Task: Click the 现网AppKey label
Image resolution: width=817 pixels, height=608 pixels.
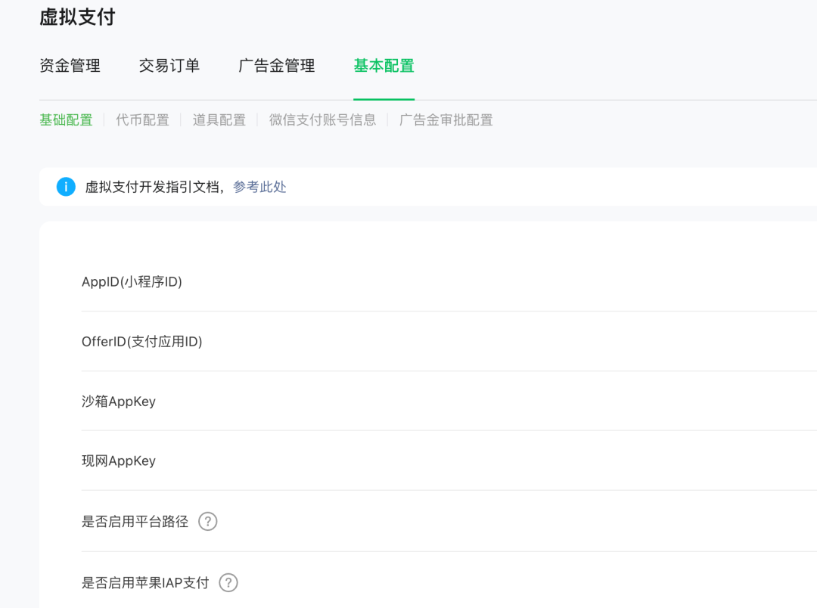Action: tap(119, 461)
